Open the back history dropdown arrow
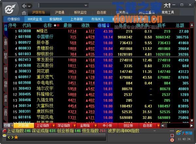Screen dimensions: 196x144 click(29, 6)
